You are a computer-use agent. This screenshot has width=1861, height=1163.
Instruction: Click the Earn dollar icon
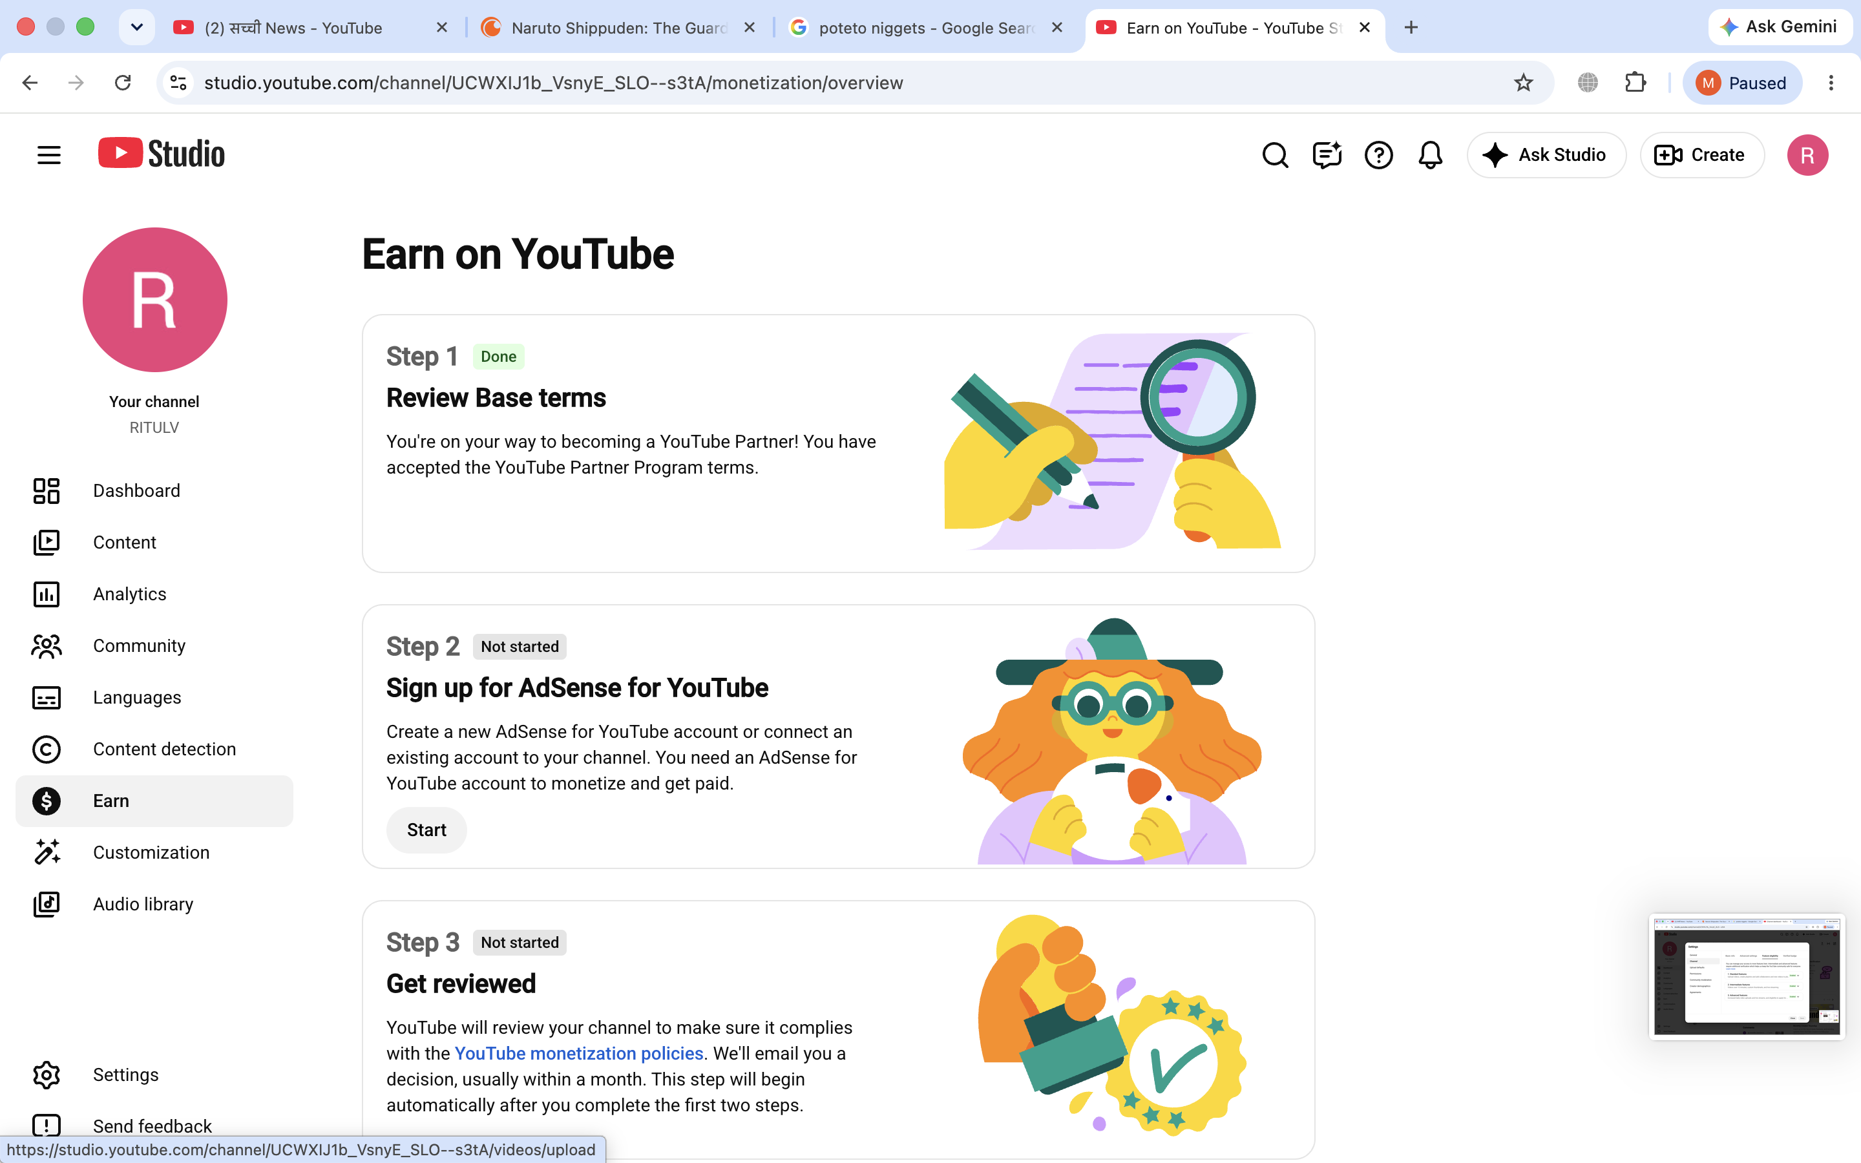46,801
